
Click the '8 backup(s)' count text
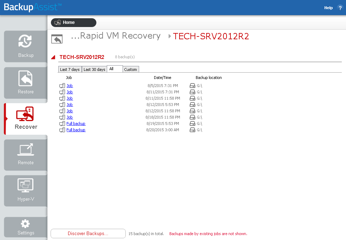[x=125, y=57]
